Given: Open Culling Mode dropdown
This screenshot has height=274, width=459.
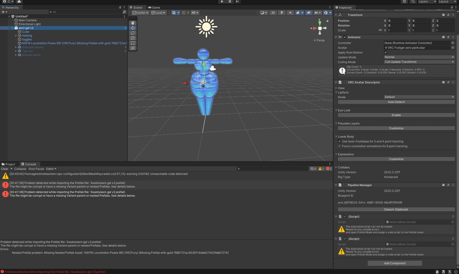Looking at the screenshot, I should click(419, 62).
